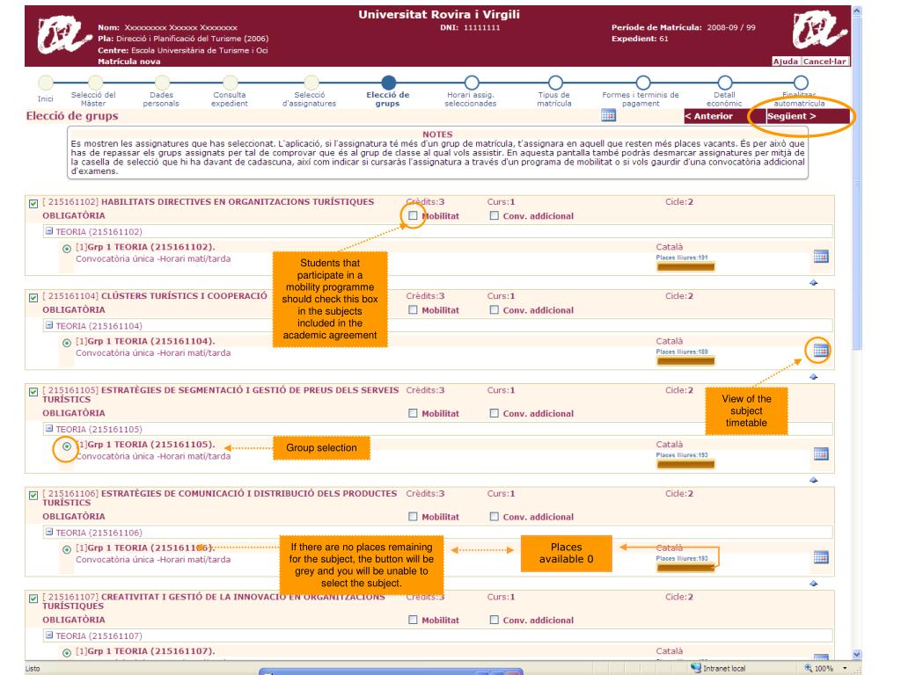View timetable for subject 215161106
This screenshot has height=675, width=901.
(821, 557)
